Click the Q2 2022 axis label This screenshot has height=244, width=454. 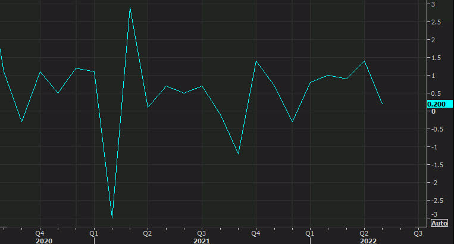(x=364, y=233)
